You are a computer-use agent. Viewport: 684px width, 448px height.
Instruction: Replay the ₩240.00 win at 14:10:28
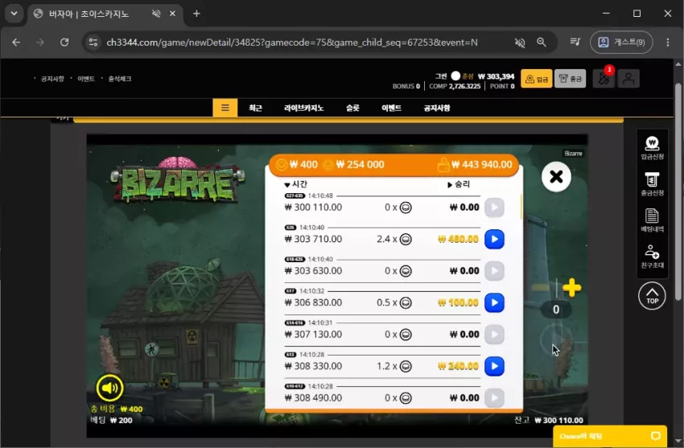click(x=494, y=366)
